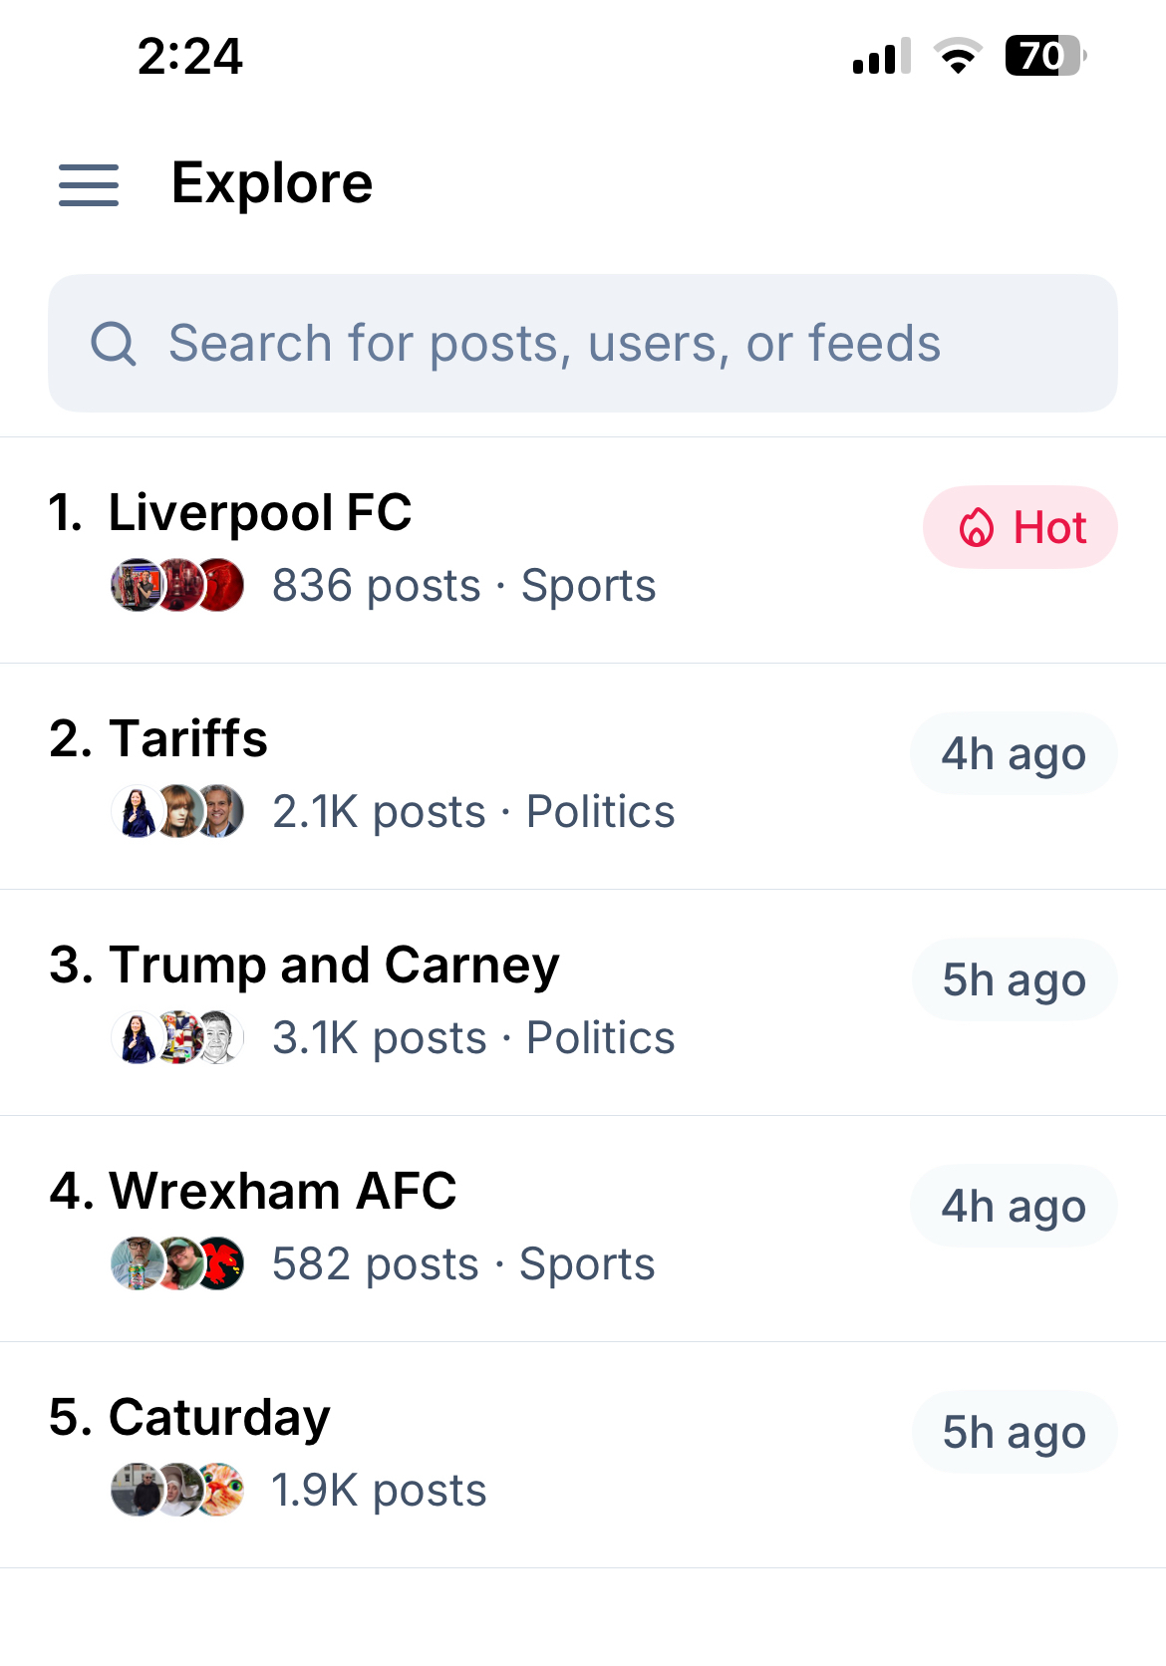
Task: View the Caturday trending topic
Action: [218, 1418]
